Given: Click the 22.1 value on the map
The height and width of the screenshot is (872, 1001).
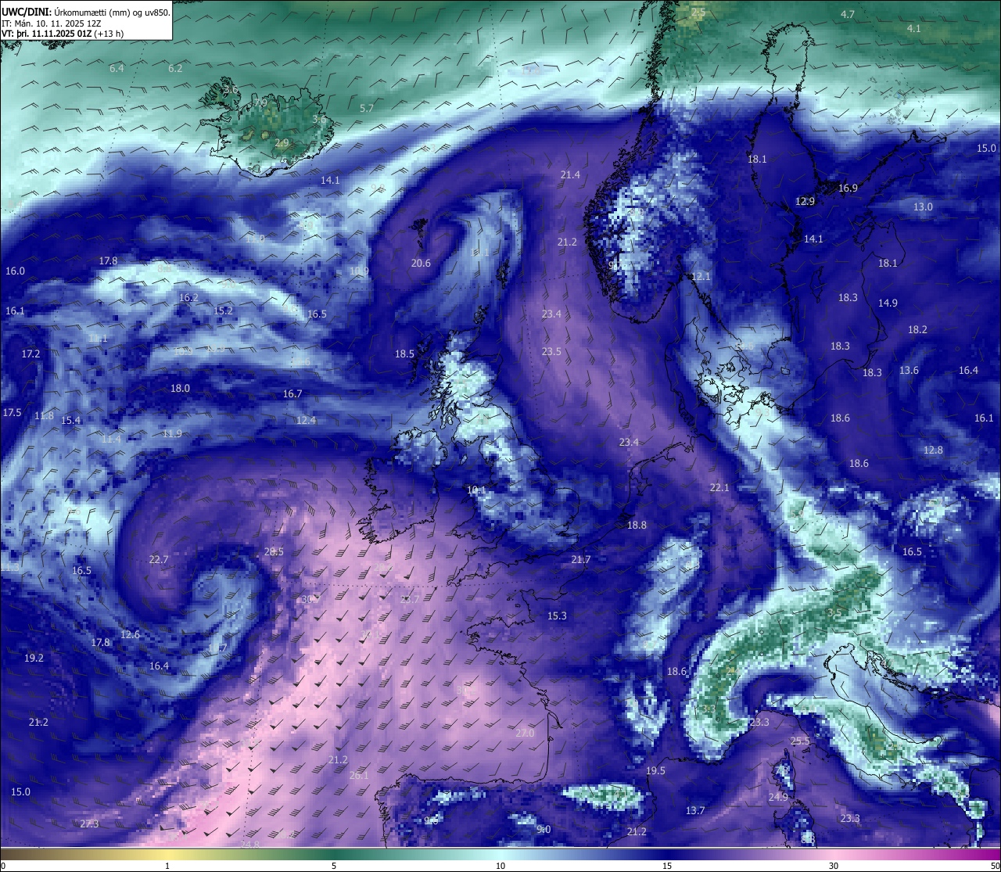Looking at the screenshot, I should 719,488.
